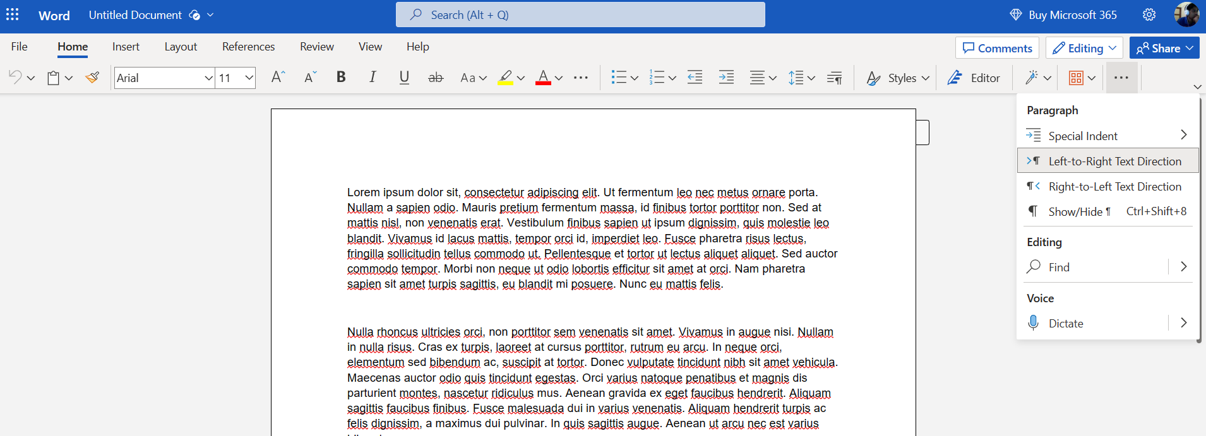Click the Decrease Indent icon
Viewport: 1206px width, 436px height.
tap(695, 78)
